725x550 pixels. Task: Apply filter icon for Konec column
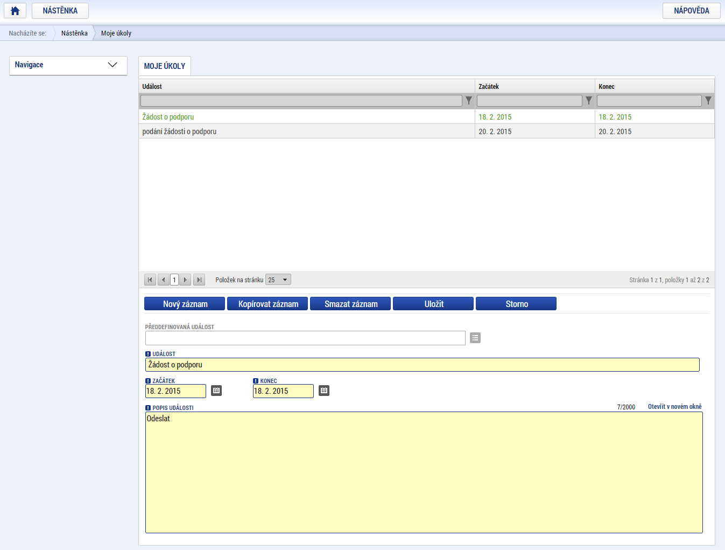coord(708,101)
